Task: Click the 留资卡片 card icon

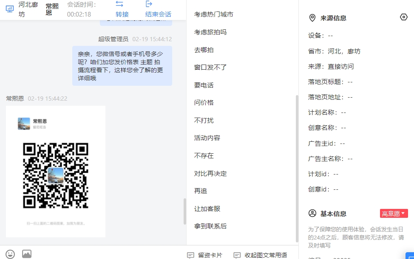Action: click(190, 255)
